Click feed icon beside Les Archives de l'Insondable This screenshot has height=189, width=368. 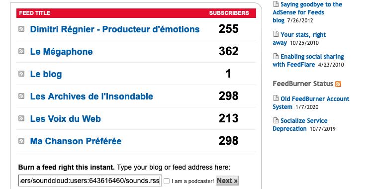(21, 96)
